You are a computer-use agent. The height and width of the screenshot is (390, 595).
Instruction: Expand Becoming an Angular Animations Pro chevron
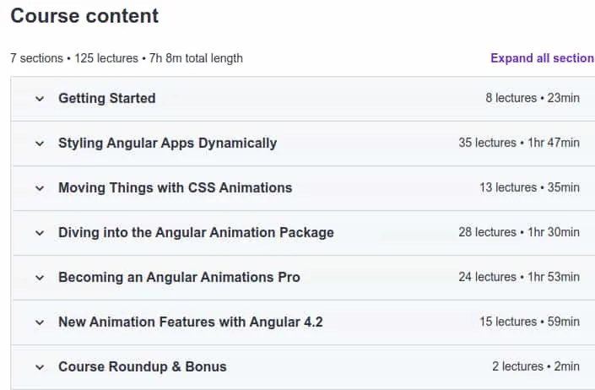40,278
